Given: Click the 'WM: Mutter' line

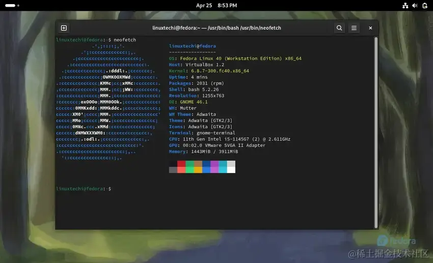Looking at the screenshot, I should click(183, 108).
